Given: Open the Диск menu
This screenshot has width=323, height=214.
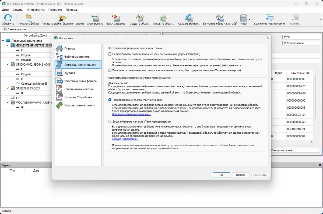Looking at the screenshot, I should tap(5, 10).
